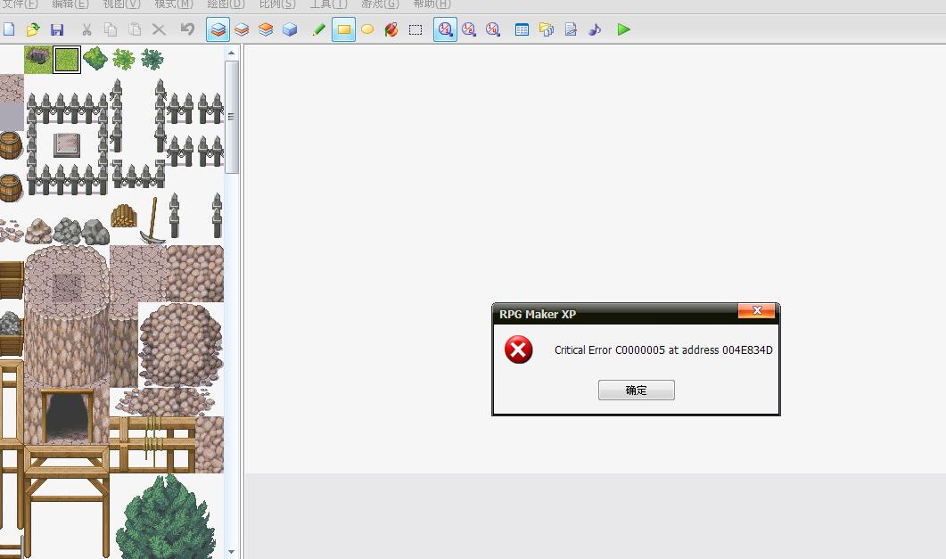Create a new project with the blank page icon
The image size is (946, 559).
[x=8, y=29]
